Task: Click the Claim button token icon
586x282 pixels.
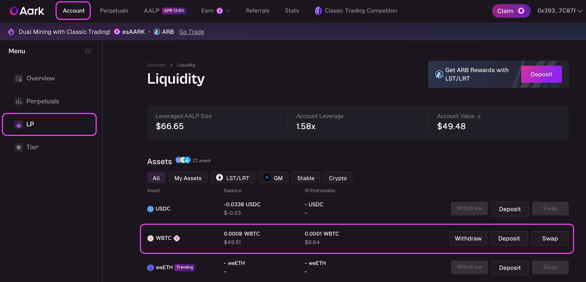Action: pyautogui.click(x=521, y=11)
